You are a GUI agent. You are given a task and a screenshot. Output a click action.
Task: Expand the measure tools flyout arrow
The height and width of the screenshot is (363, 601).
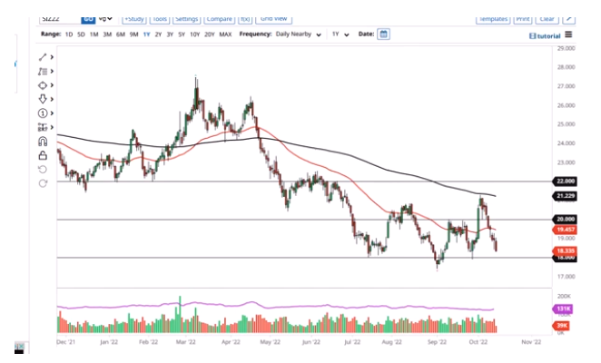[52, 127]
